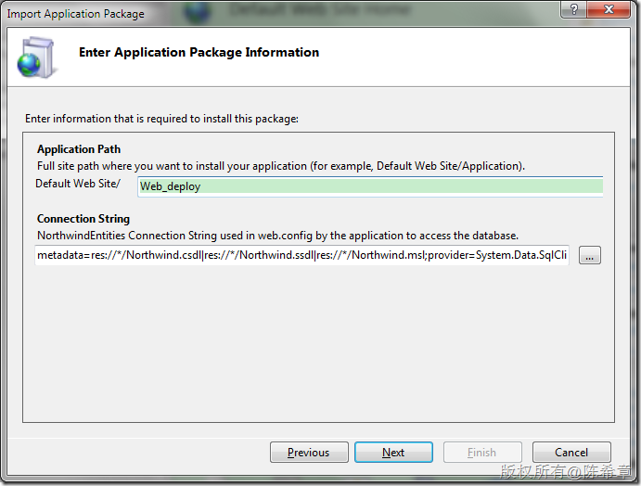
Task: Select the bold "Connection String" label
Action: click(83, 220)
